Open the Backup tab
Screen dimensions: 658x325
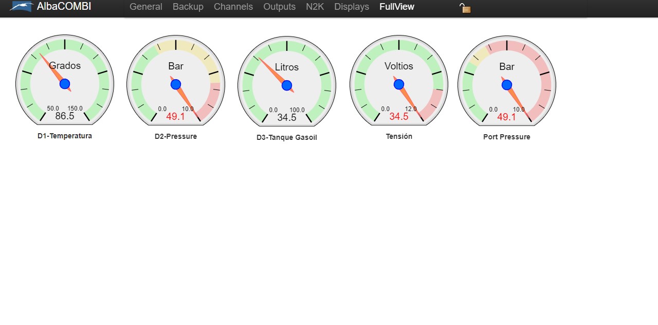tap(188, 7)
